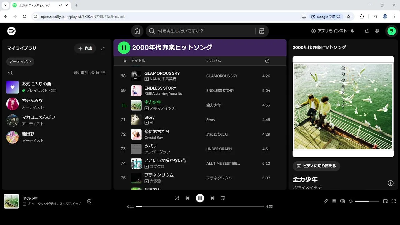The height and width of the screenshot is (225, 400).
Task: Select the ツバサ track title
Action: [x=151, y=146]
